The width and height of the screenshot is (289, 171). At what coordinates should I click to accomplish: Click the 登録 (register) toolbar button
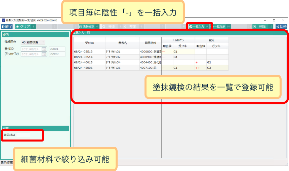click(x=261, y=26)
